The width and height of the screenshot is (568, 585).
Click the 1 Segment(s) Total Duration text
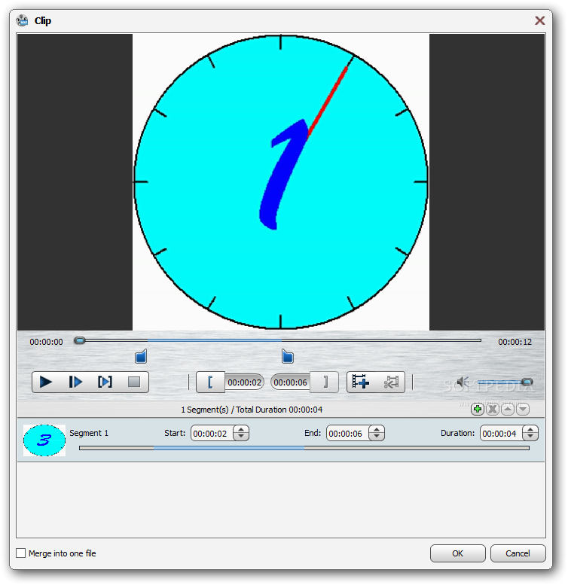point(252,410)
